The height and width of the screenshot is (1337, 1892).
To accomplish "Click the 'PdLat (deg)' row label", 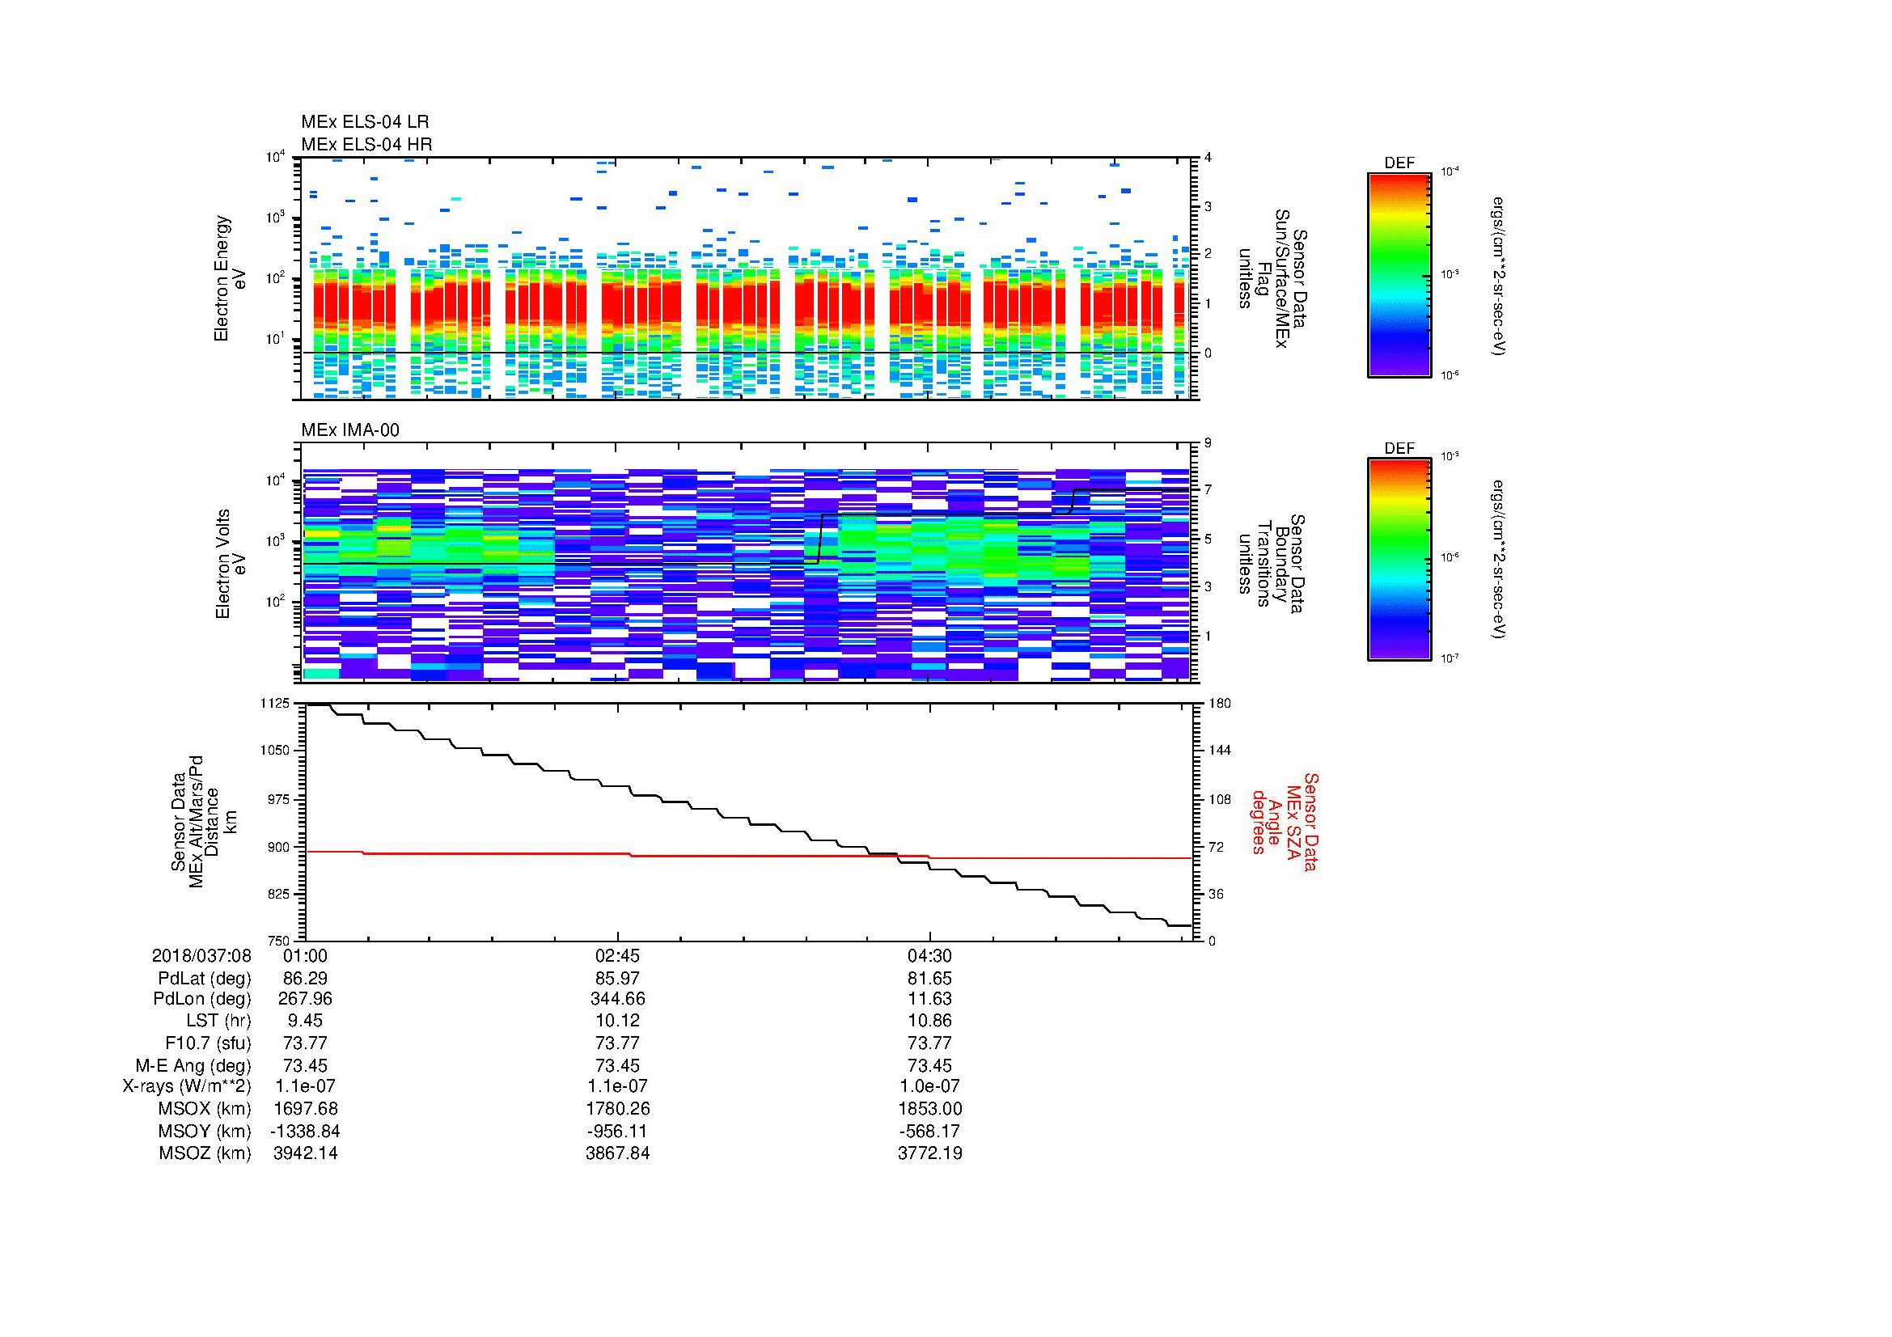I will 205,979.
